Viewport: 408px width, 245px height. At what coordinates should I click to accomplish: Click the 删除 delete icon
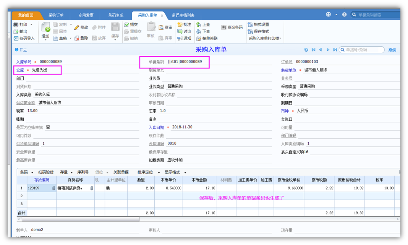pos(77,38)
